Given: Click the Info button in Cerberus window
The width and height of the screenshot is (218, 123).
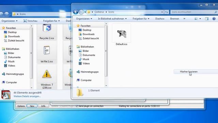Looking at the screenshot, I should (x=43, y=106).
